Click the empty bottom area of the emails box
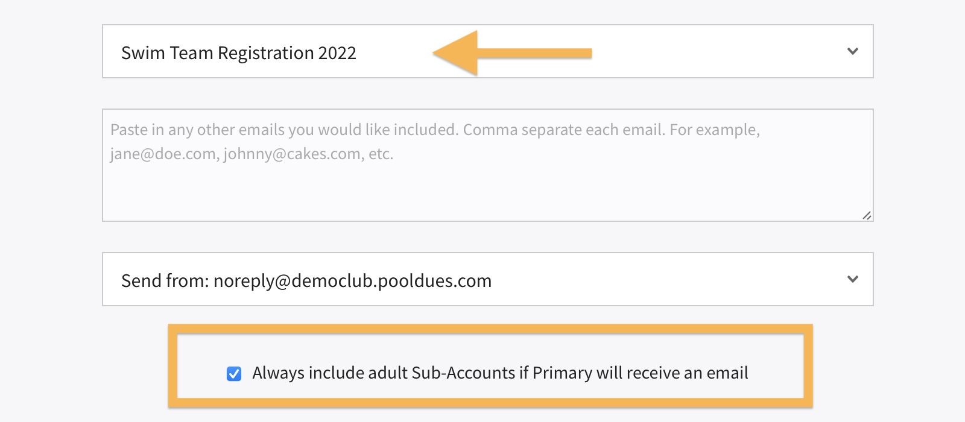Screen dimensions: 965x422 click(487, 199)
